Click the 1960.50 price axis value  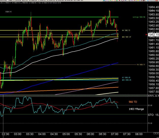point(154,55)
